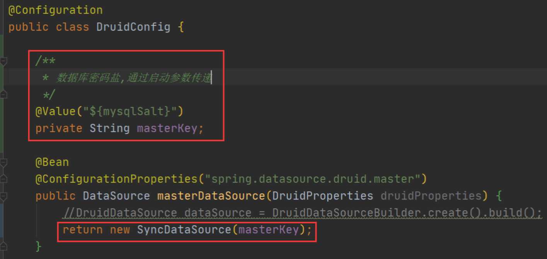547x259 pixels.
Task: Click the @Configuration annotation
Action: click(55, 10)
